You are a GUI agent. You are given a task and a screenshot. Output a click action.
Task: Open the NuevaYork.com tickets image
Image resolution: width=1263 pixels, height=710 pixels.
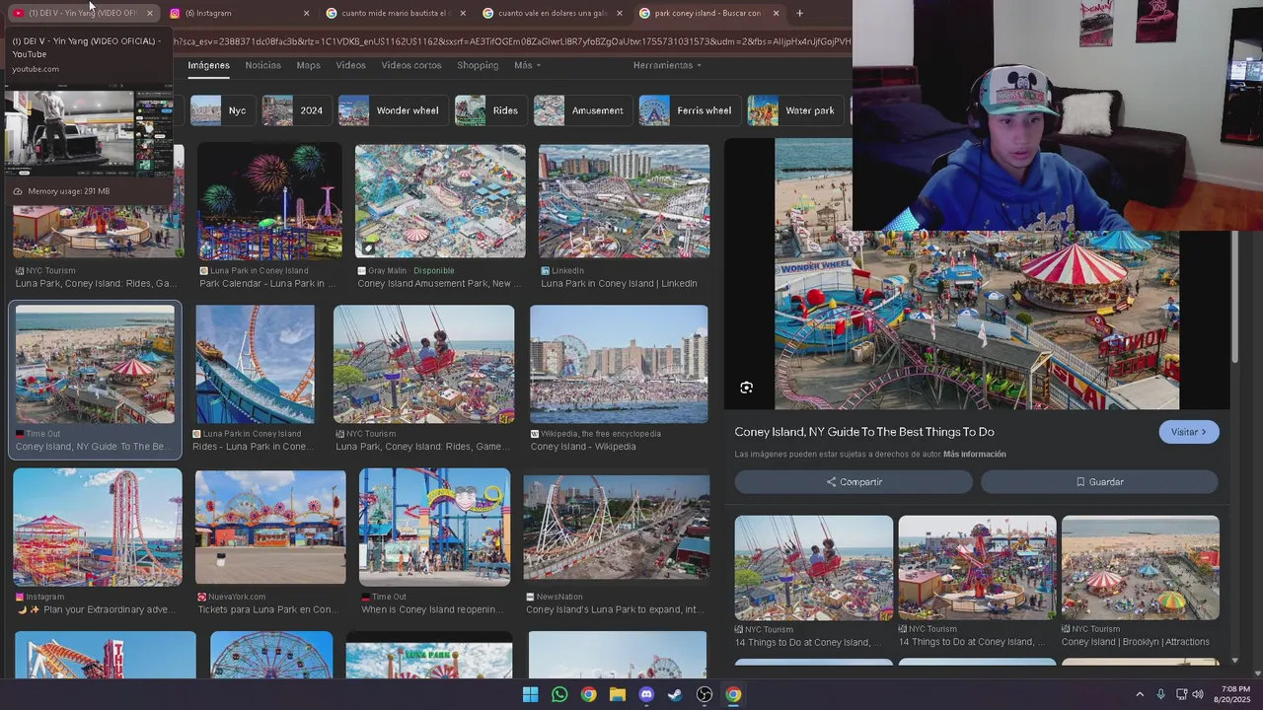click(x=270, y=528)
